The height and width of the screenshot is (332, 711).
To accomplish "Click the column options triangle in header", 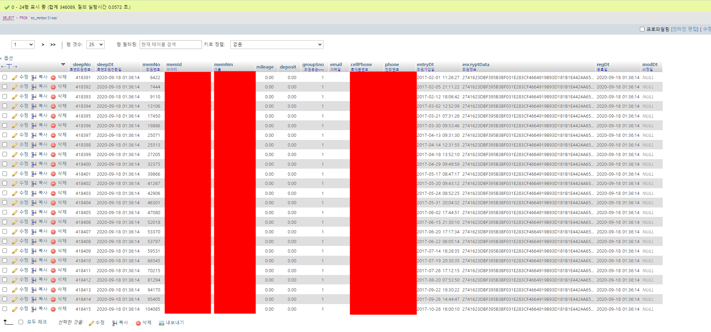I will click(63, 64).
